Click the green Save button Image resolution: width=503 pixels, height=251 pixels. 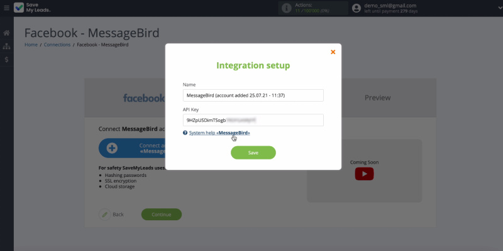253,152
